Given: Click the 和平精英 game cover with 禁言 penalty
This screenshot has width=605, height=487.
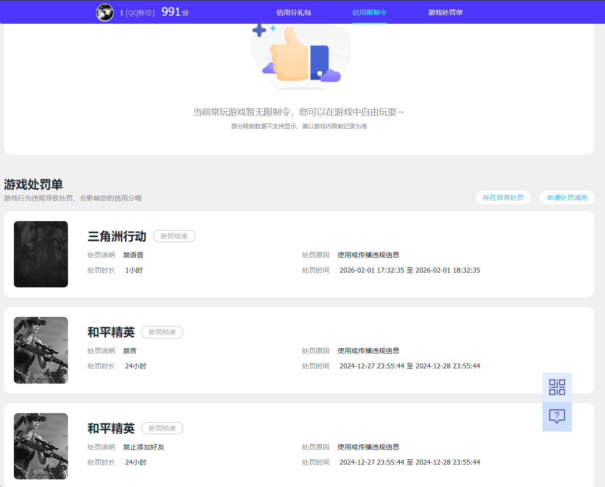Looking at the screenshot, I should coord(41,350).
